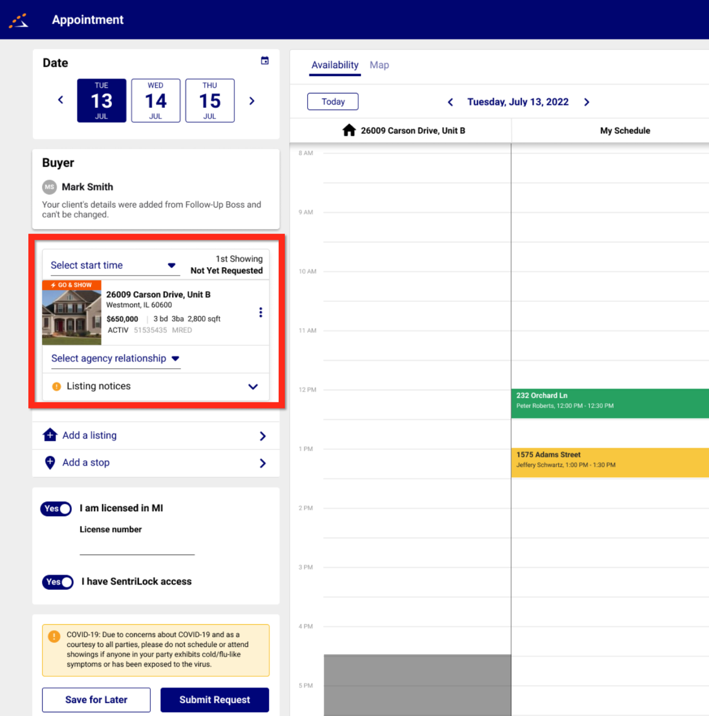Go to next day beside Tuesday, July 13
This screenshot has height=716, width=709.
[586, 102]
